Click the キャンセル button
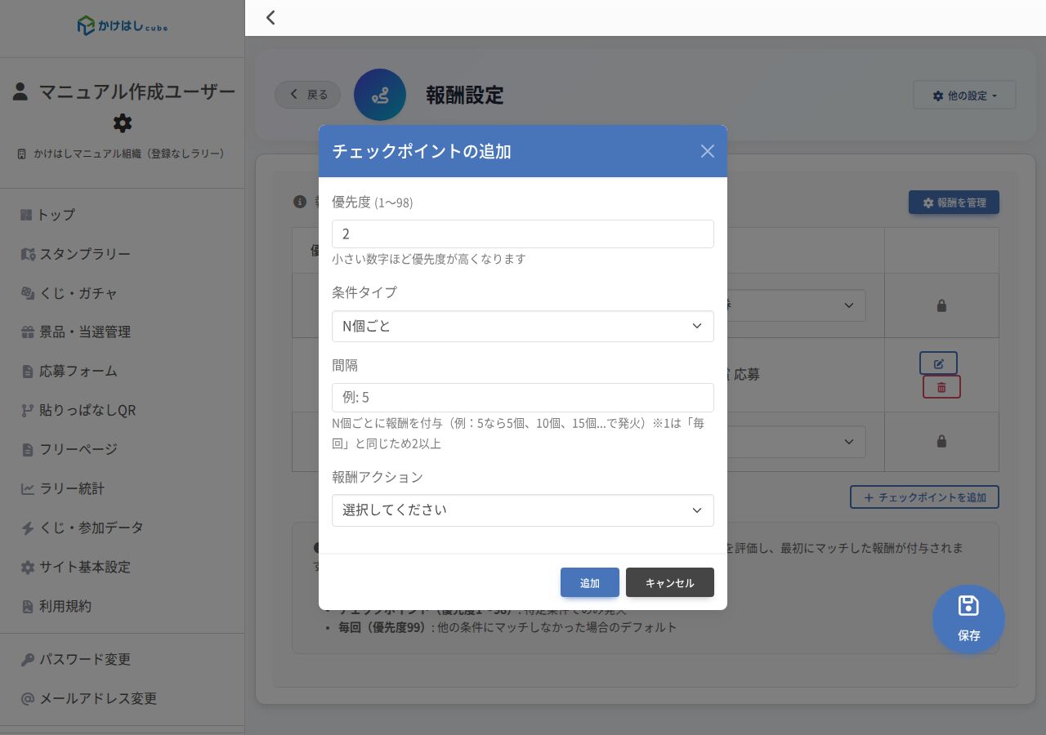 [x=670, y=582]
